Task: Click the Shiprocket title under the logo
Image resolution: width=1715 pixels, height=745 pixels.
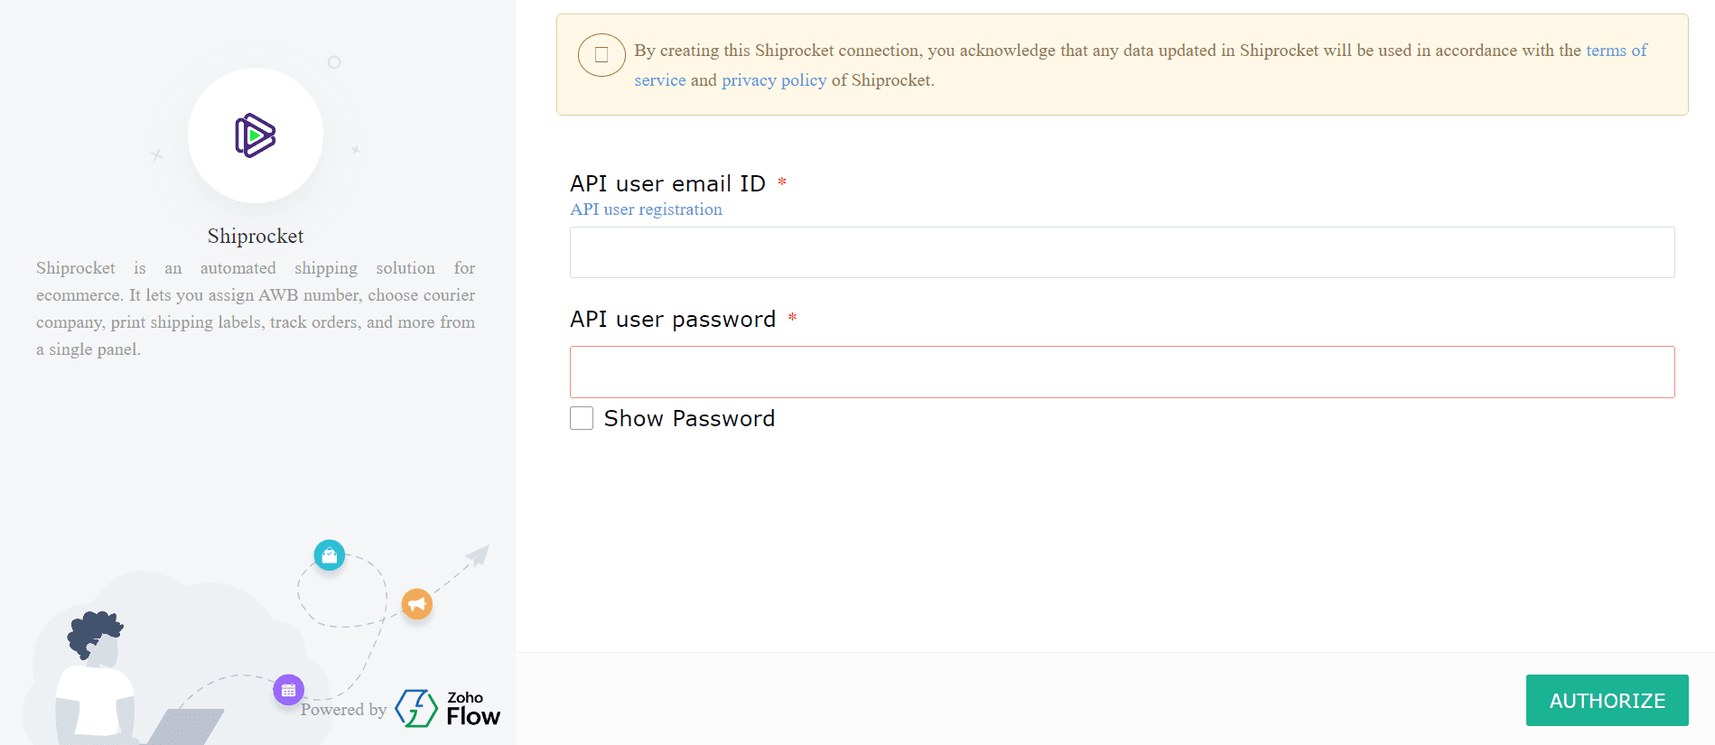Action: pos(256,237)
